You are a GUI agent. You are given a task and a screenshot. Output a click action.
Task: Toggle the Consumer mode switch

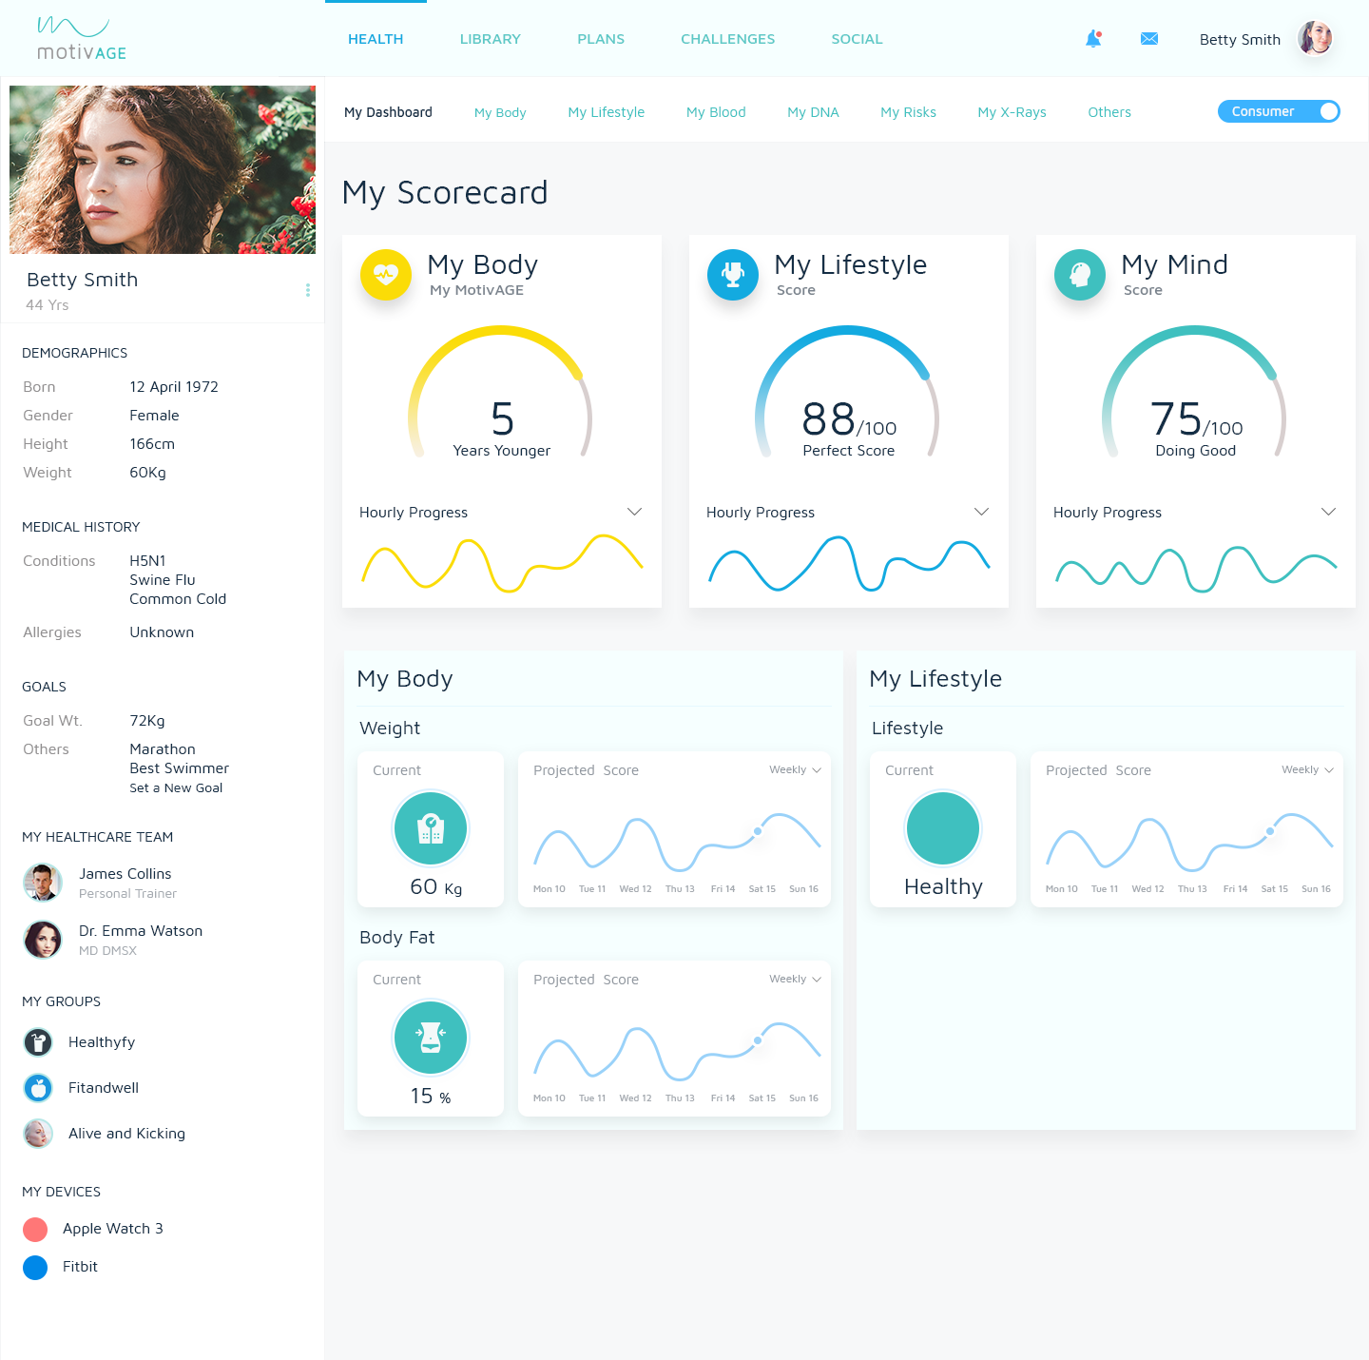point(1279,111)
